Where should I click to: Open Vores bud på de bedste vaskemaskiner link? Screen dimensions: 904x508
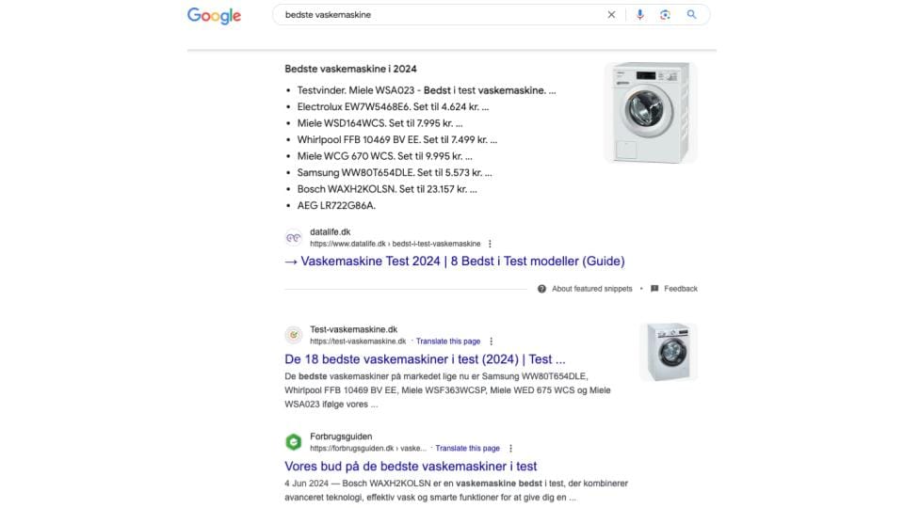pos(411,466)
